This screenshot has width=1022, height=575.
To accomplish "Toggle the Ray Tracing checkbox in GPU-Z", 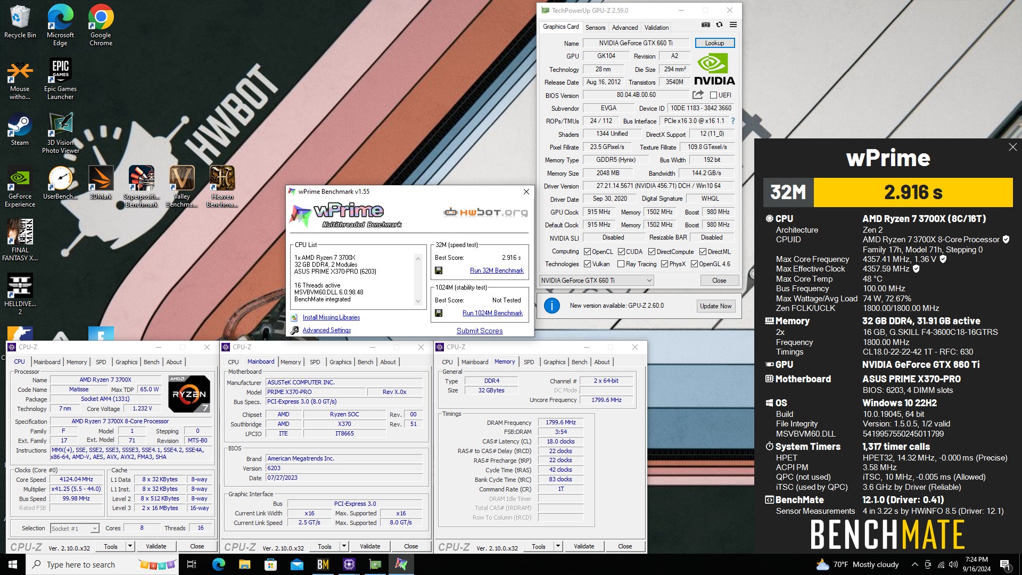I will (621, 264).
